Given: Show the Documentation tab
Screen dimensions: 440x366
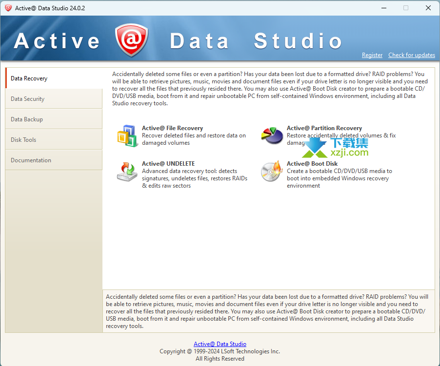Looking at the screenshot, I should click(54, 160).
